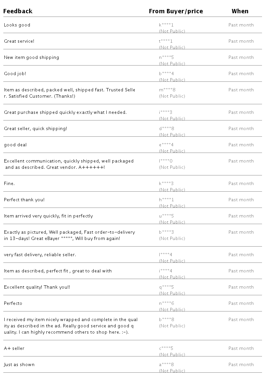Screen dimensions: 265x379
Task: Click the When column header
Action: click(240, 11)
